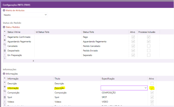Enable Ativo checkbox for Descrição information row
The width and height of the screenshot is (174, 107).
tap(152, 83)
